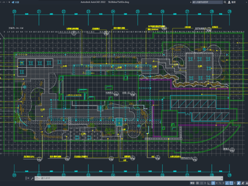Expand polar tracking angle dropdown

[216, 183]
